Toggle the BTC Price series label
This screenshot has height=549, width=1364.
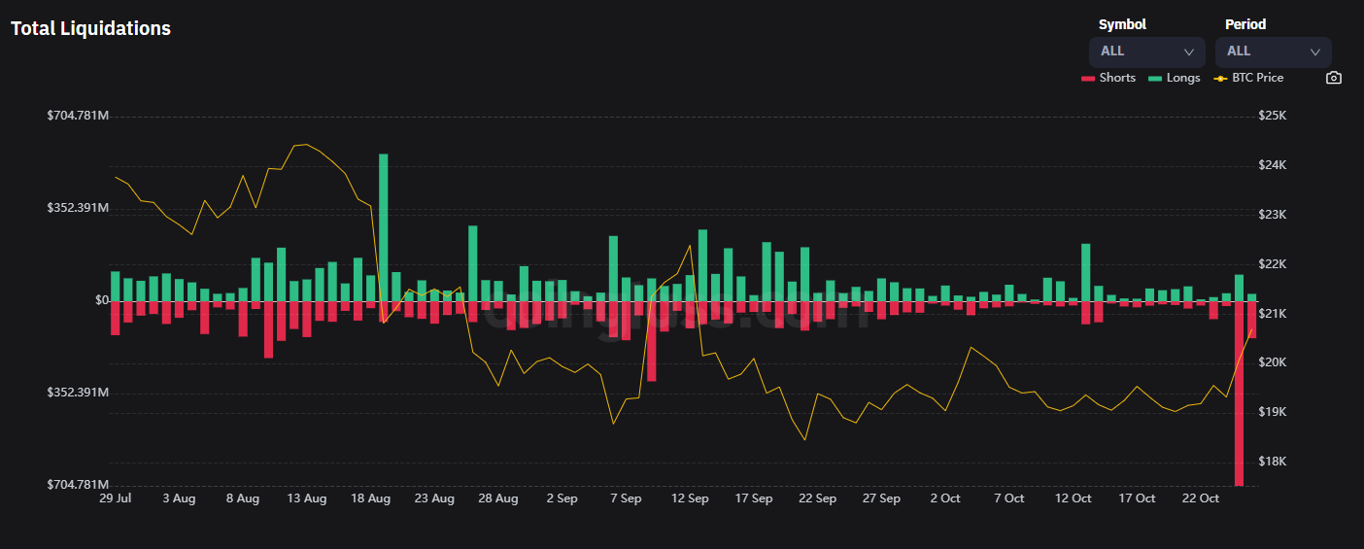(x=1257, y=78)
